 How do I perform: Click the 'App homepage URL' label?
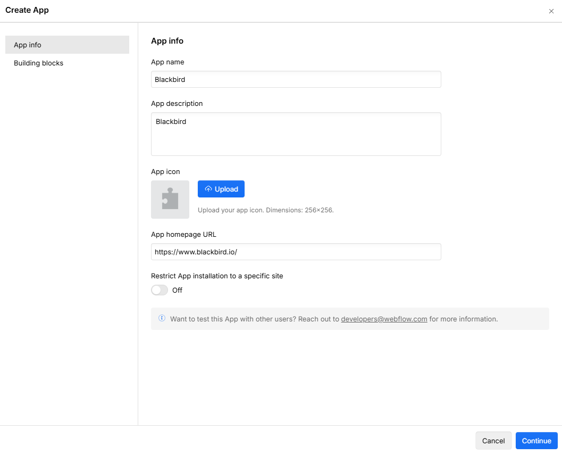pyautogui.click(x=183, y=235)
